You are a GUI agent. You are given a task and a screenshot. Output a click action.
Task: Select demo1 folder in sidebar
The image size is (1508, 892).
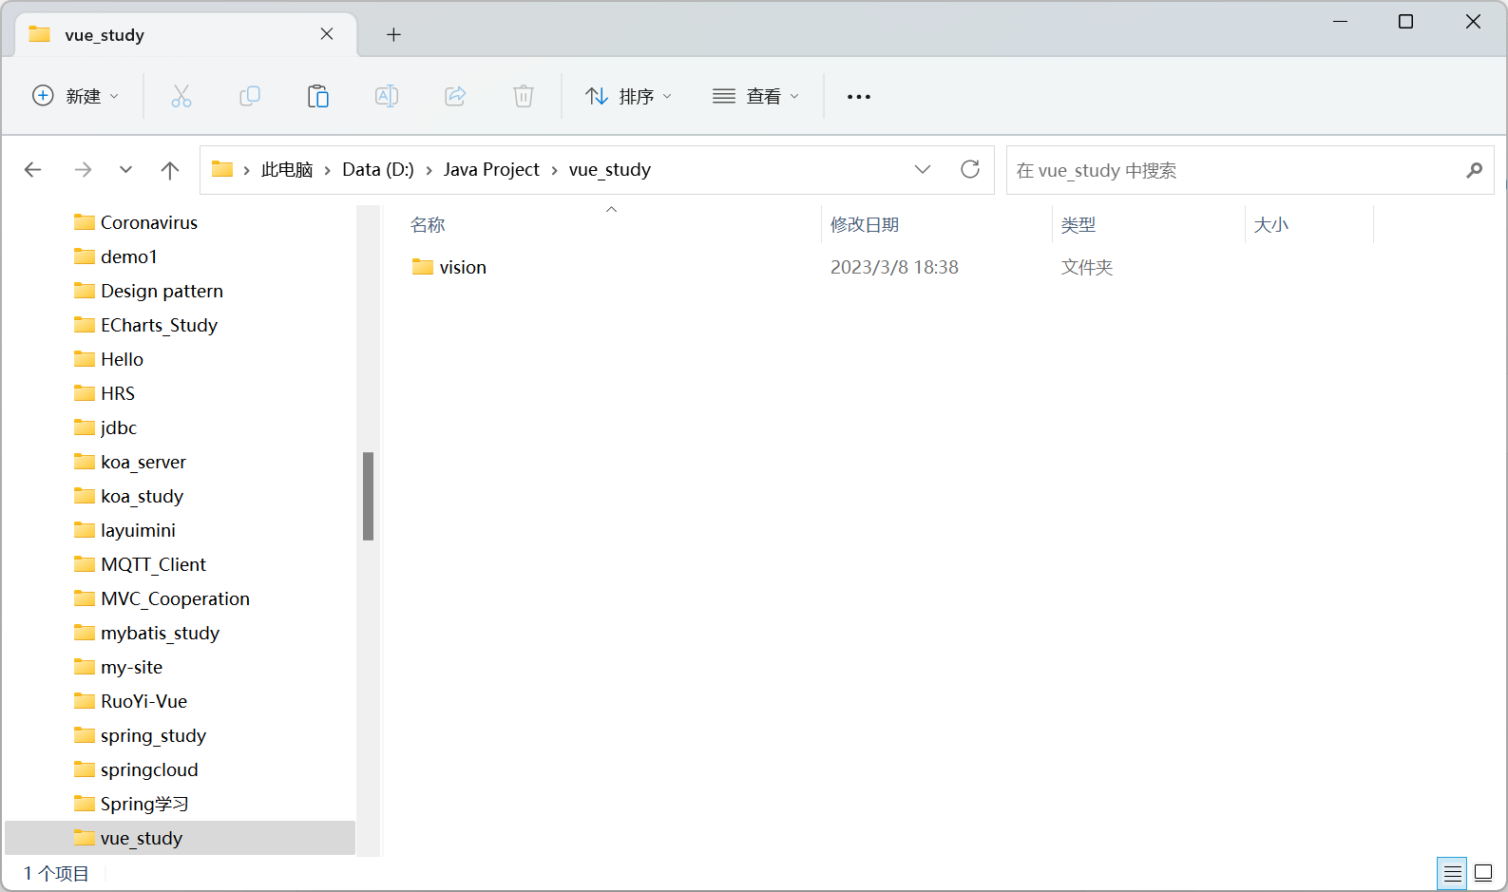129,256
